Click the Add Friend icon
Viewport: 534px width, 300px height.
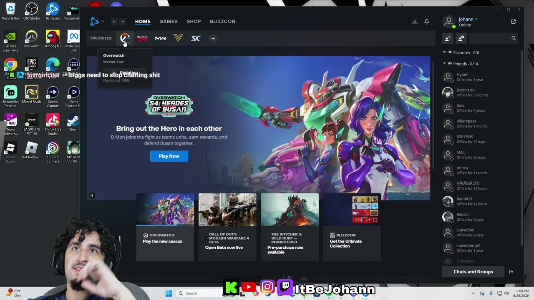click(448, 38)
